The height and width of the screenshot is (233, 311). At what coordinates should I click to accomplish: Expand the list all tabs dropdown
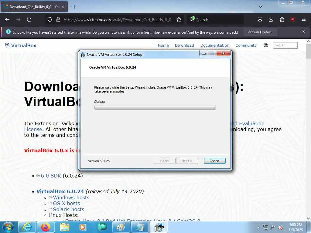pyautogui.click(x=260, y=7)
